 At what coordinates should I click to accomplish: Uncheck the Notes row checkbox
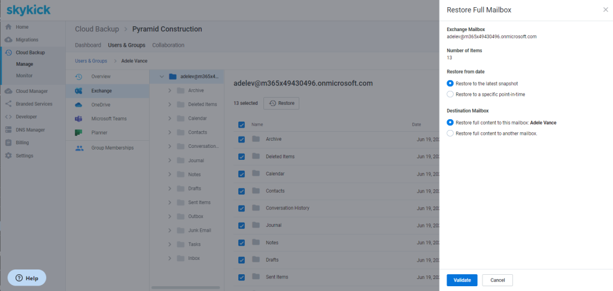coord(242,242)
